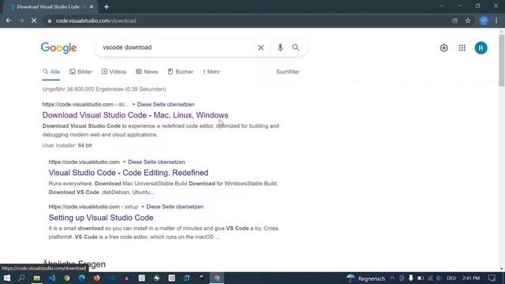Open File Explorer from the taskbar
Viewport: 505px width, 284px height.
pos(37,278)
